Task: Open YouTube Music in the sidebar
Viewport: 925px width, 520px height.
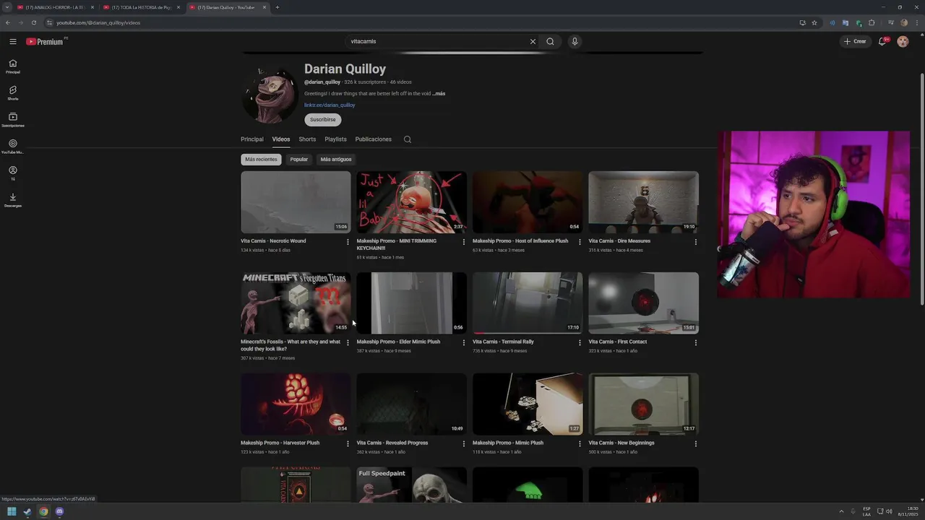Action: tap(13, 146)
